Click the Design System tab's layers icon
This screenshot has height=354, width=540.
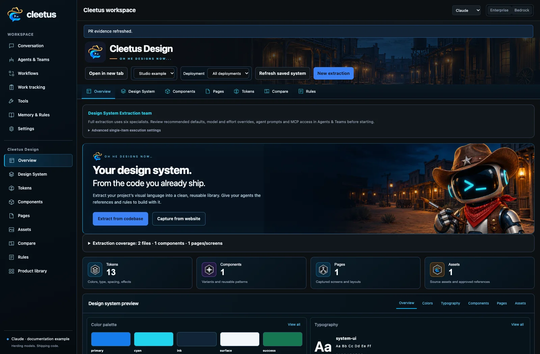click(x=124, y=91)
